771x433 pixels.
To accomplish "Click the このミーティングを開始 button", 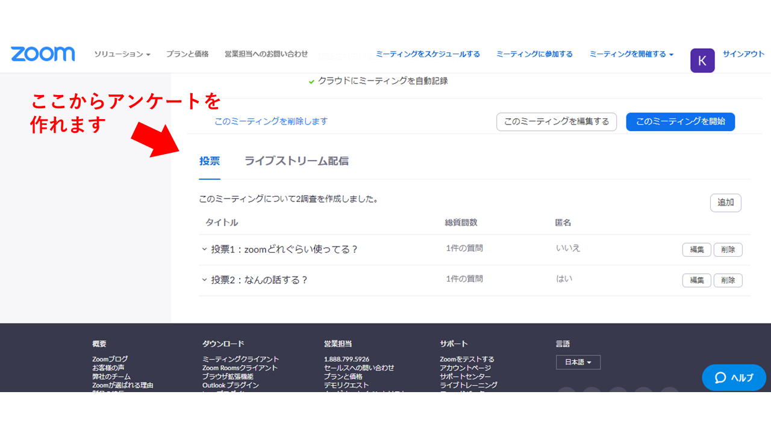I will pos(681,121).
